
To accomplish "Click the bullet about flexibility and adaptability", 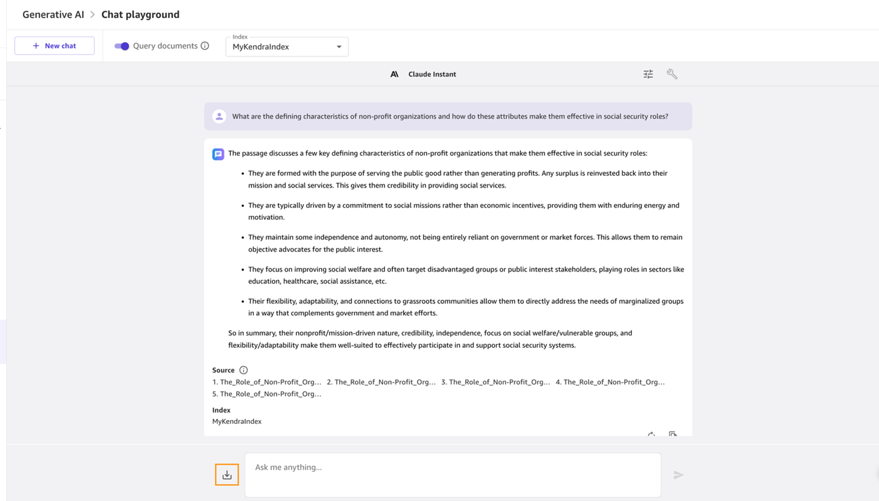I will coord(466,307).
